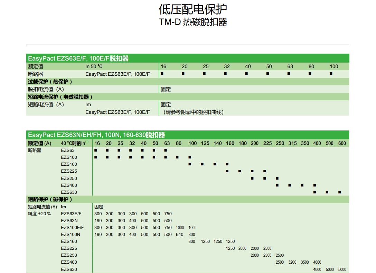Click the 600 rating column header
This screenshot has width=376, height=273.
point(342,143)
